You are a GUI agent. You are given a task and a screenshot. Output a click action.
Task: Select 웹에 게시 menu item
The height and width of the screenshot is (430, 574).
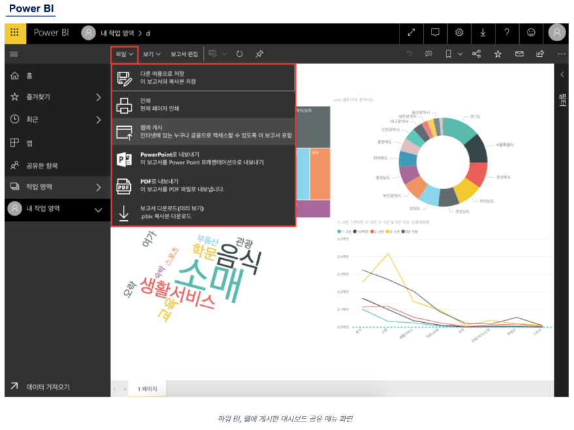pos(203,131)
